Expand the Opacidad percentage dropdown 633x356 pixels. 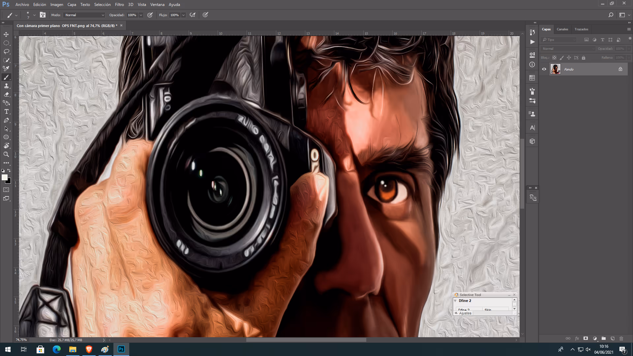[x=141, y=15]
